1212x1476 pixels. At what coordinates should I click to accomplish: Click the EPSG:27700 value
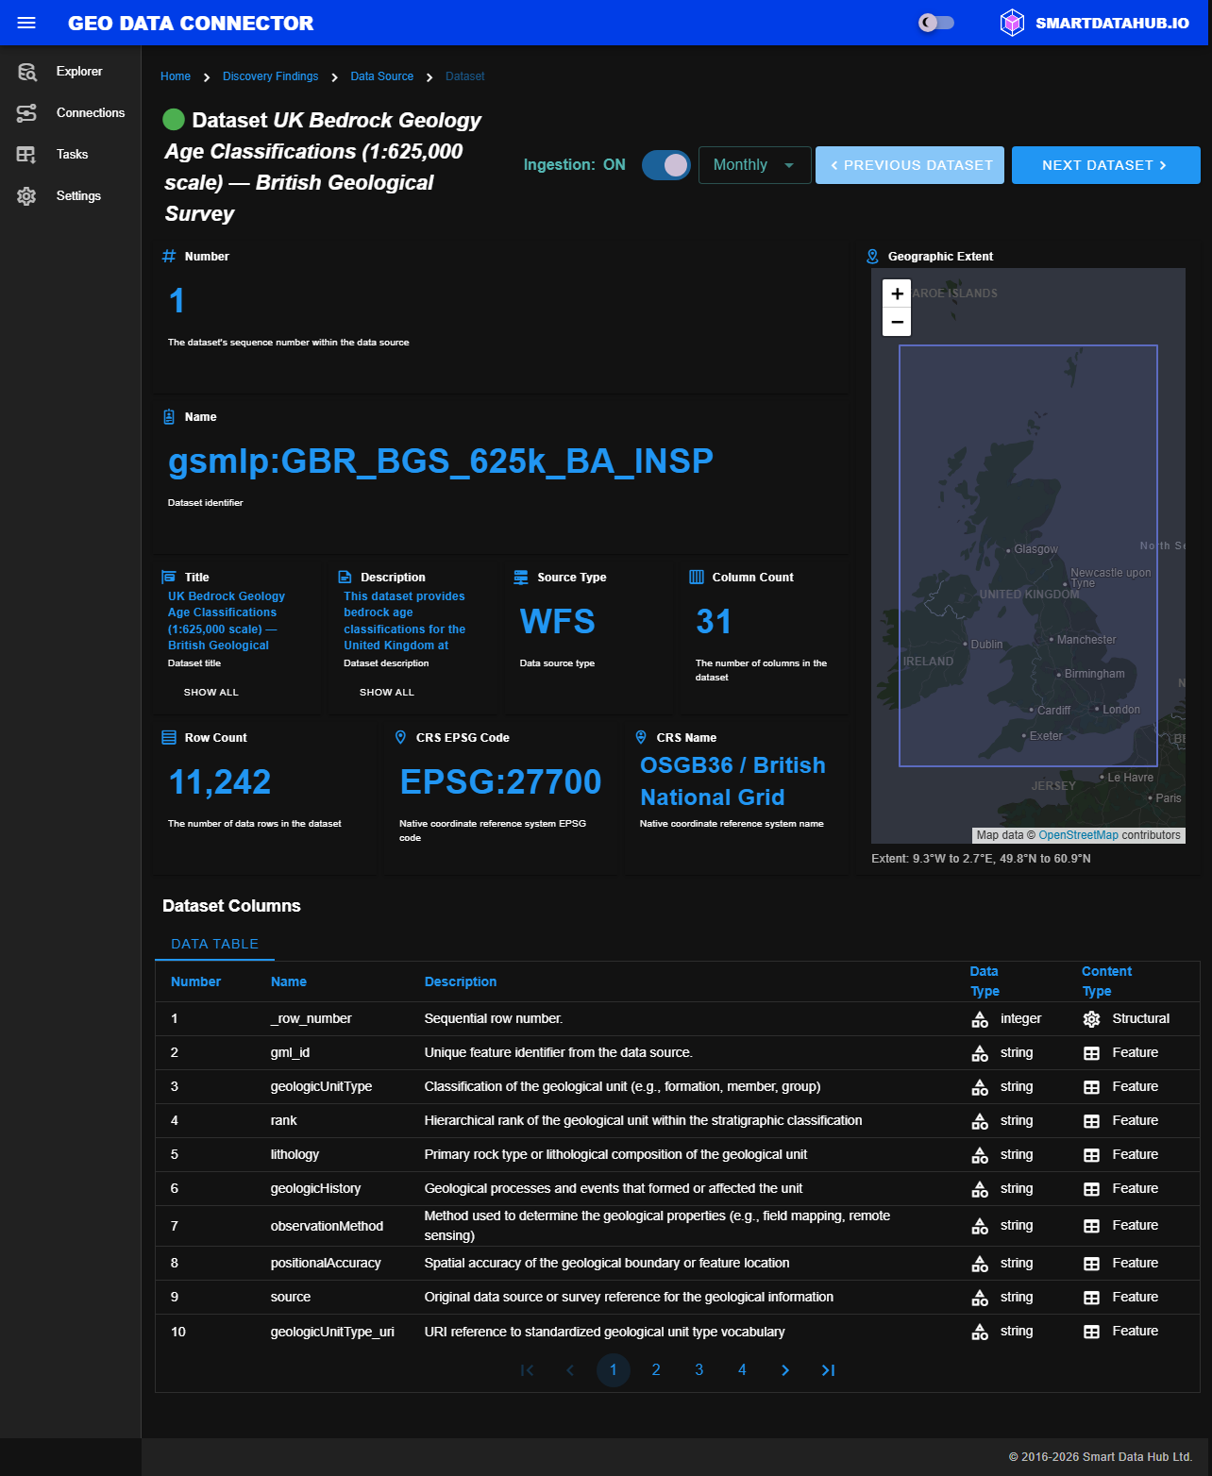[500, 781]
